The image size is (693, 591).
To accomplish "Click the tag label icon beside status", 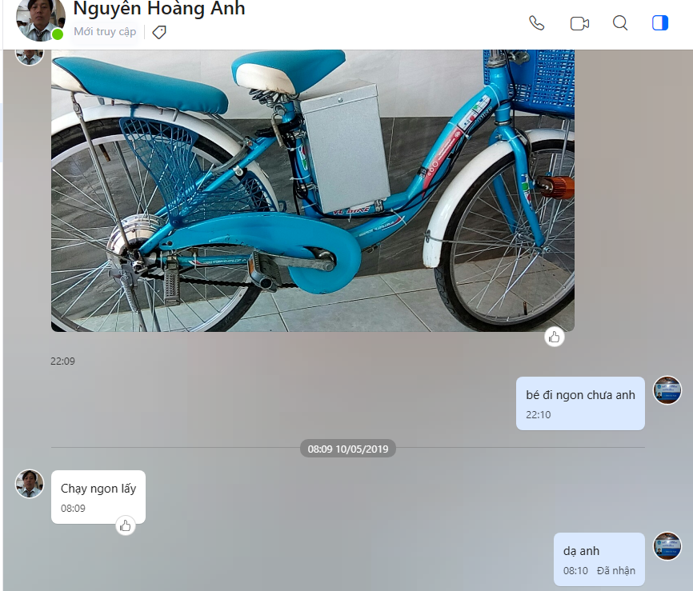I will pos(159,32).
